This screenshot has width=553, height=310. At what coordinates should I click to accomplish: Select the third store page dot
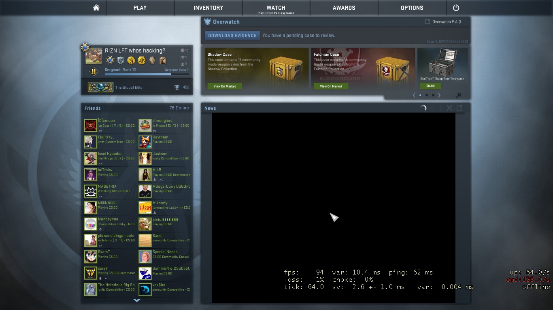pyautogui.click(x=433, y=95)
